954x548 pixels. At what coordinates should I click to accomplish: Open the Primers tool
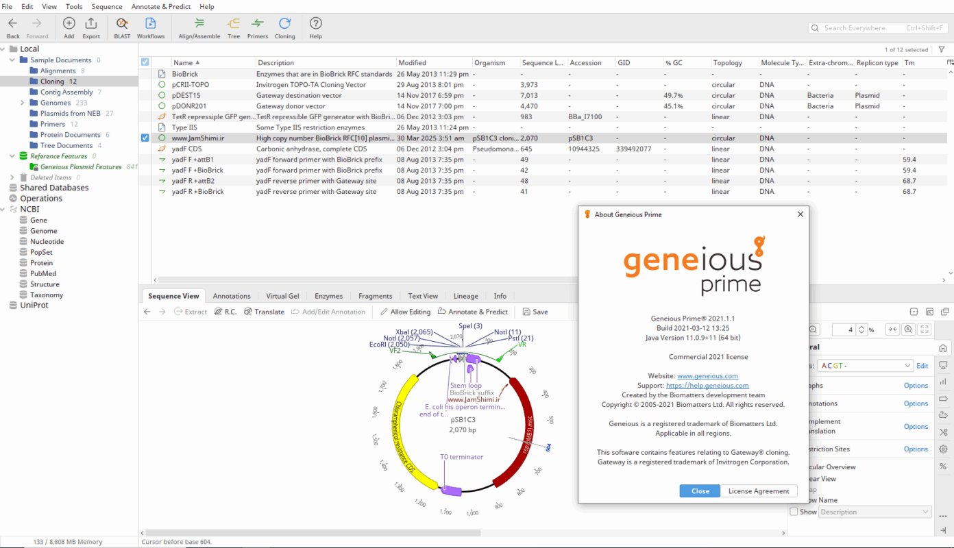pos(258,28)
